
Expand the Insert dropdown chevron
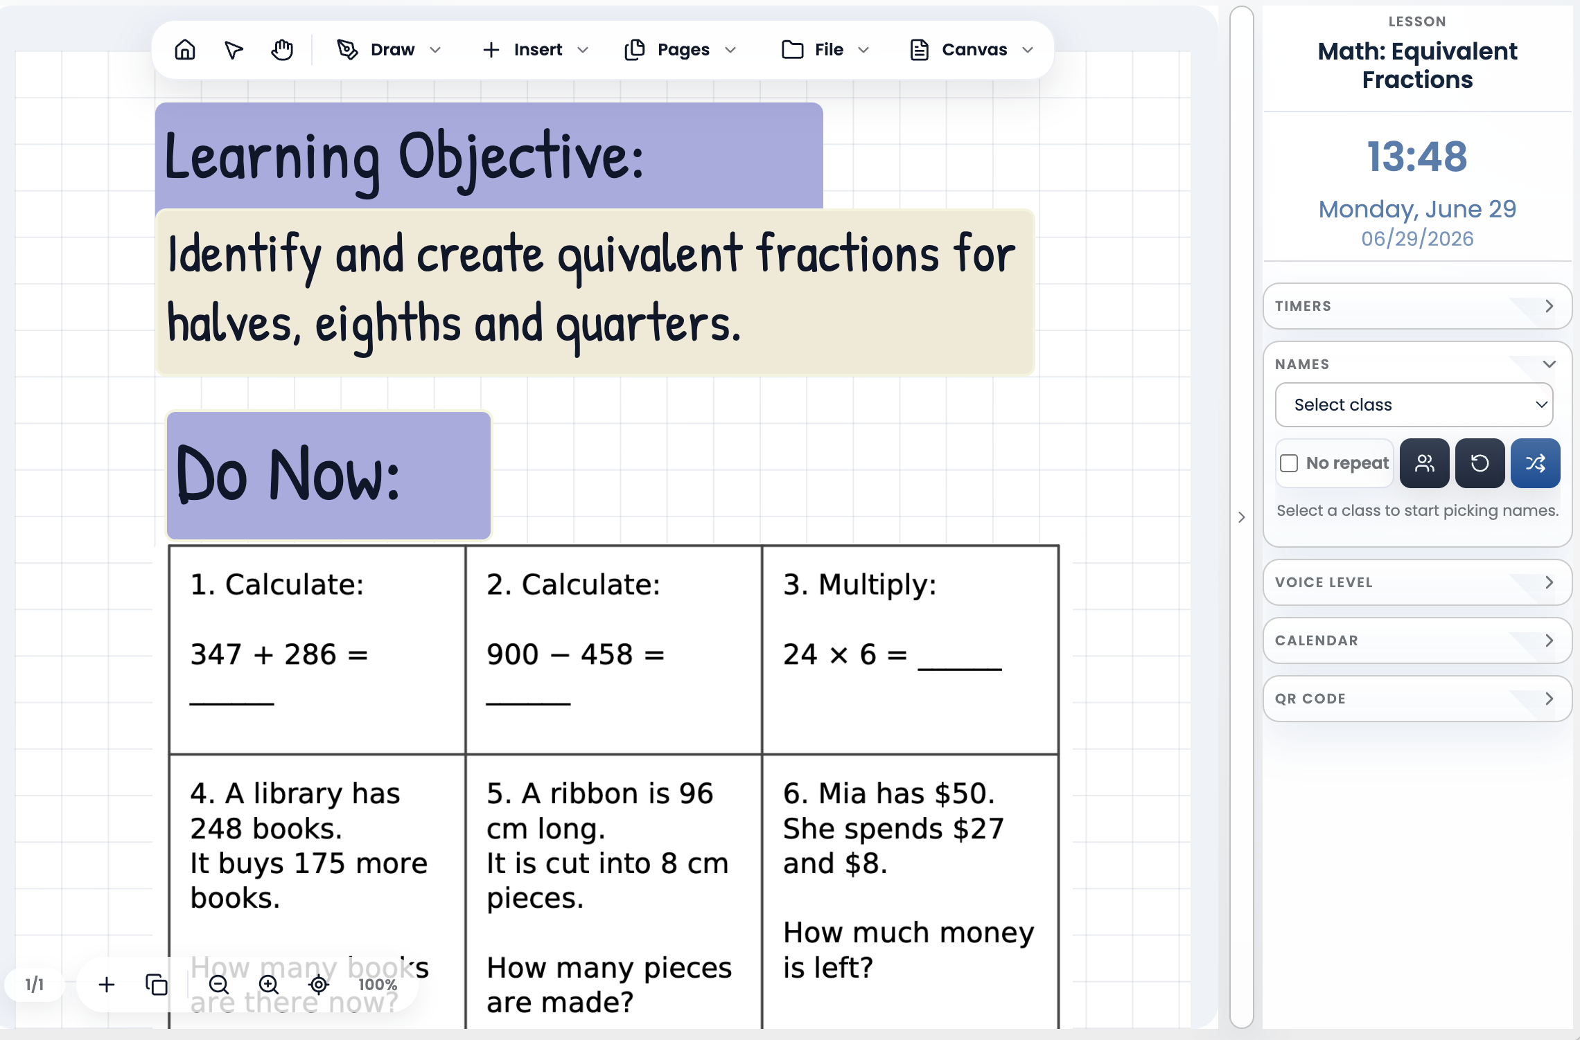click(x=583, y=50)
